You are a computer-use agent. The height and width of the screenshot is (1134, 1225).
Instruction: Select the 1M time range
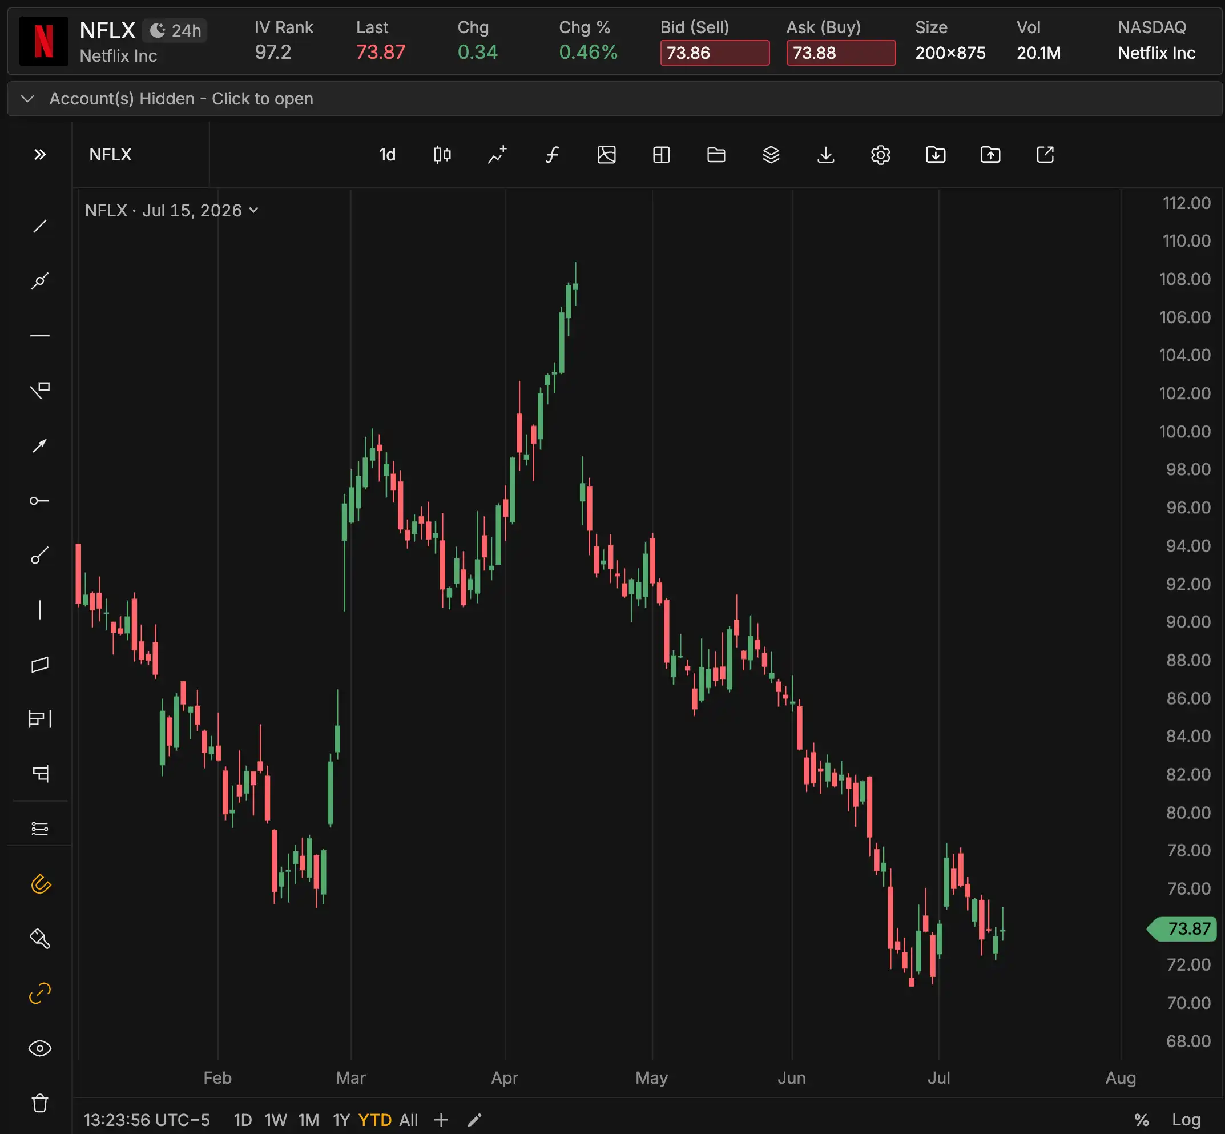coord(309,1120)
